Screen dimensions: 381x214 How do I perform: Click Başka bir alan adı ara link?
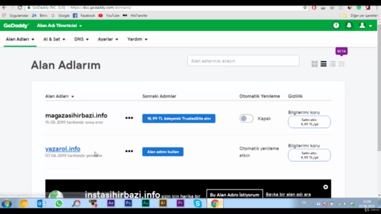pos(288,194)
